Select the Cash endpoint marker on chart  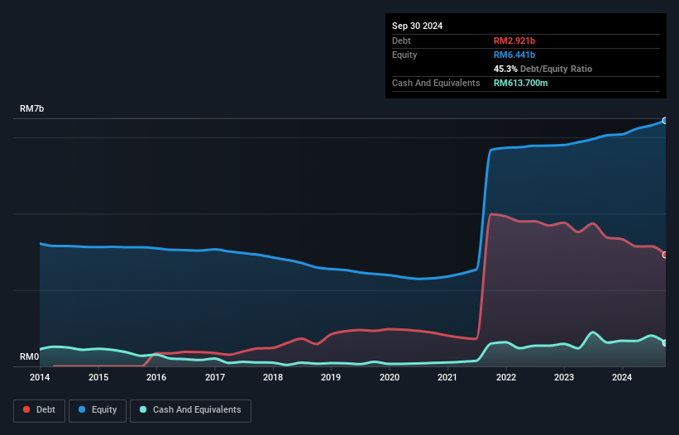(665, 343)
